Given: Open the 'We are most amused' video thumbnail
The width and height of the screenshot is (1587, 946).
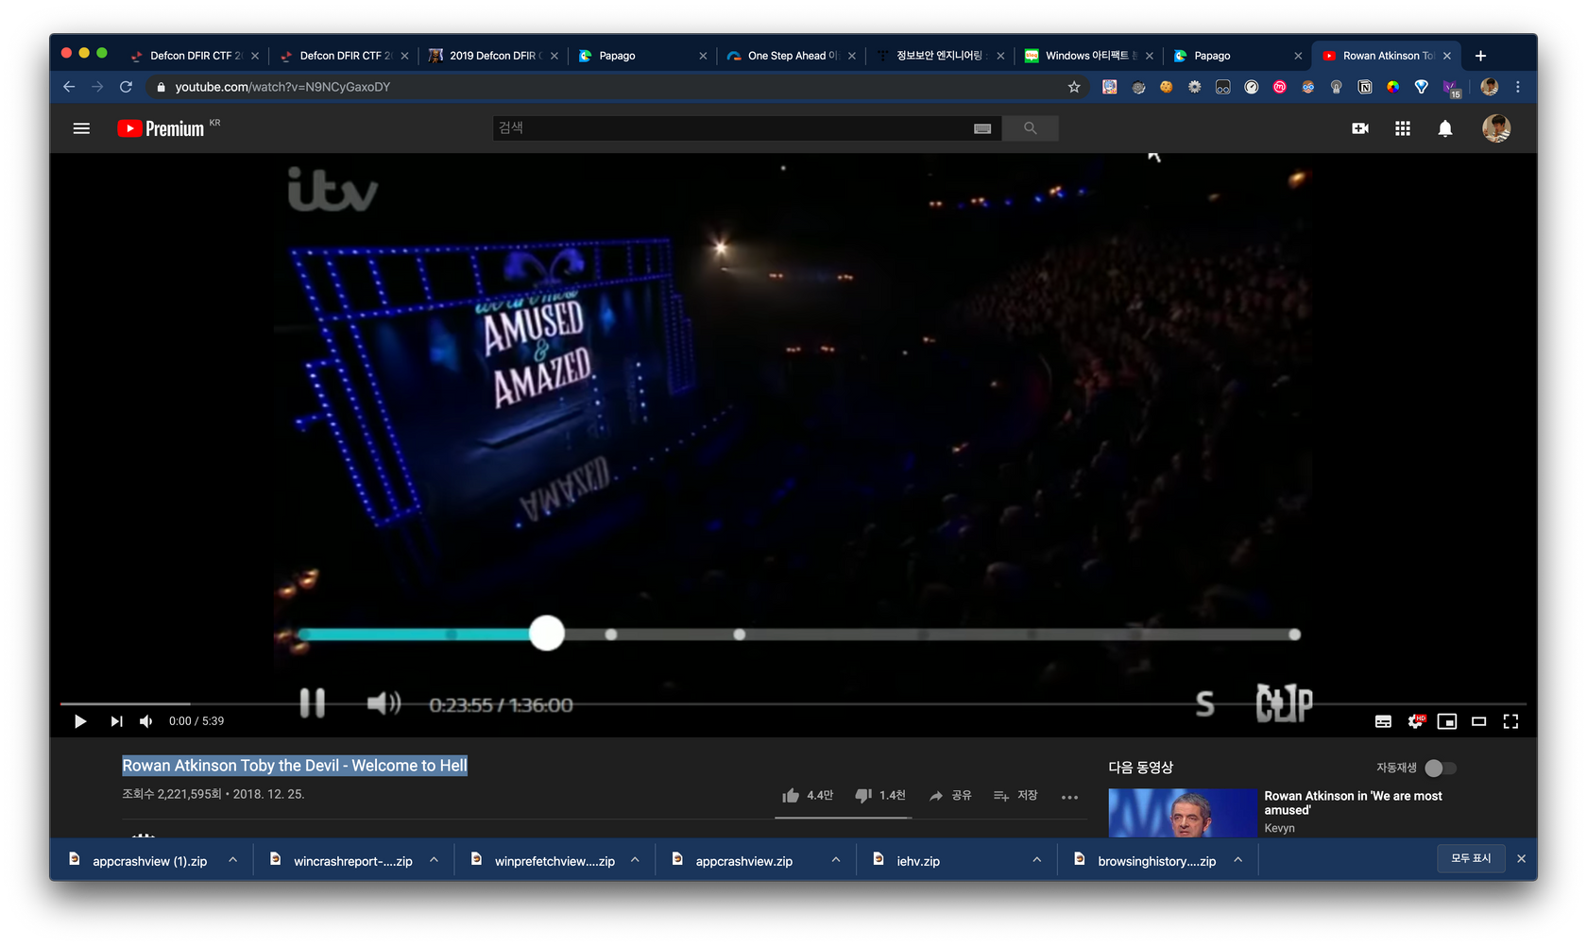Looking at the screenshot, I should pos(1183,813).
